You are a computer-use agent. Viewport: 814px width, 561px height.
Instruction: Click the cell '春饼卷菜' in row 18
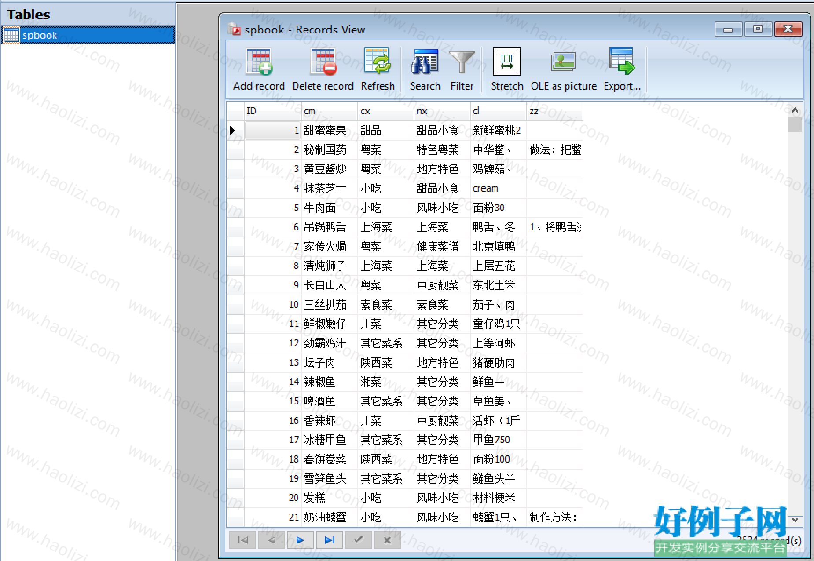point(330,459)
